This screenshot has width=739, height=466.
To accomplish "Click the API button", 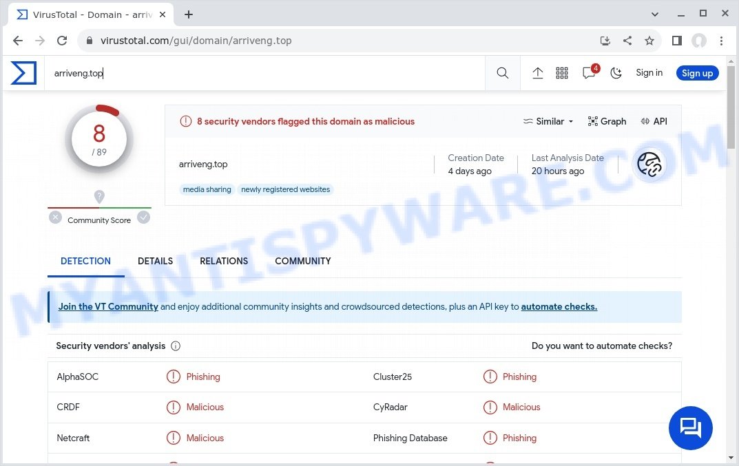I will [654, 121].
